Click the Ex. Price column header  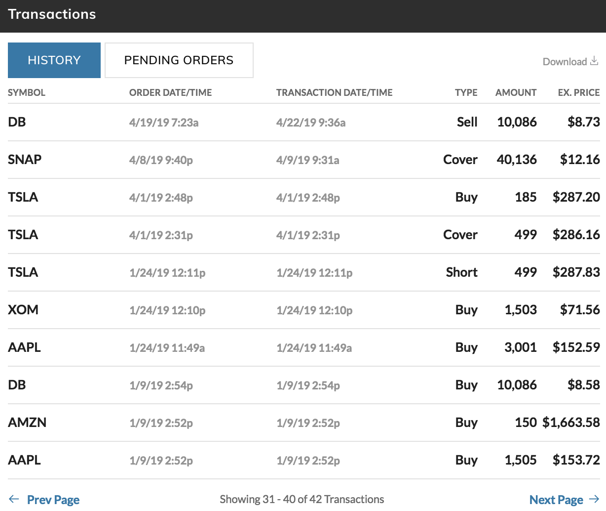(x=578, y=92)
